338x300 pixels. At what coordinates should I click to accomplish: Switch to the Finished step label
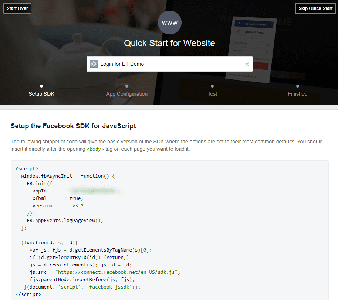click(x=298, y=94)
